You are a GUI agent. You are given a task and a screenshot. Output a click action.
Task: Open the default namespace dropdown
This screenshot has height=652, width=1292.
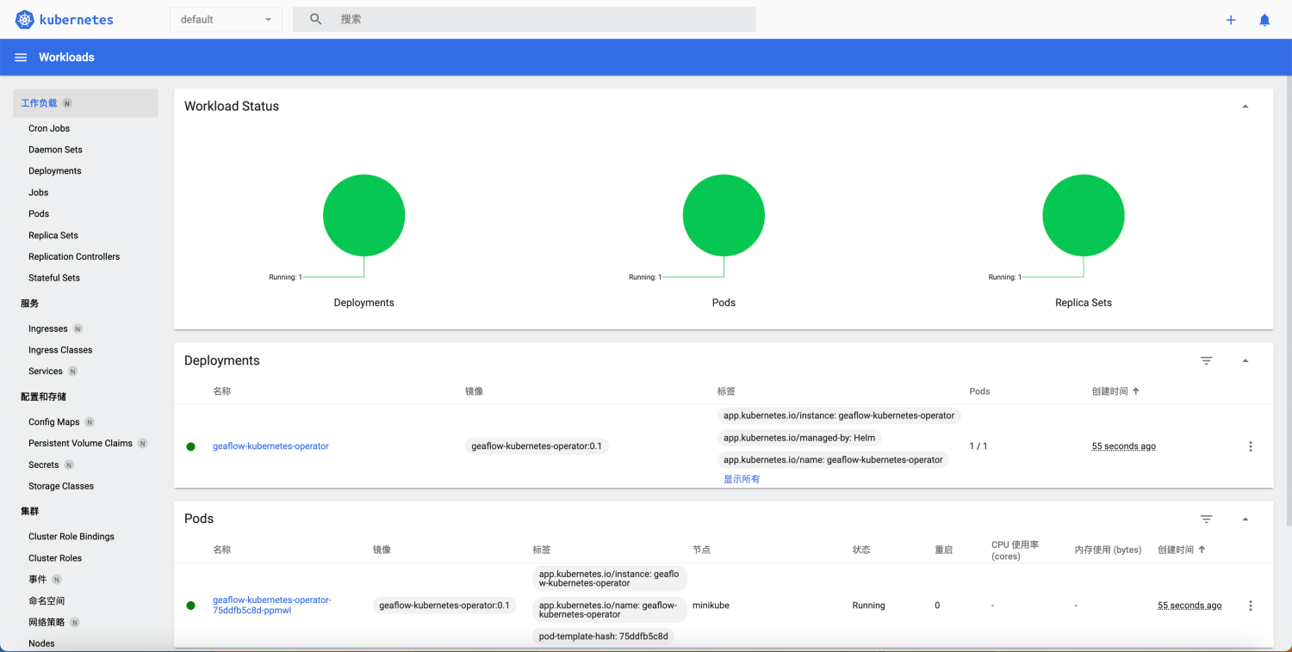click(x=226, y=20)
